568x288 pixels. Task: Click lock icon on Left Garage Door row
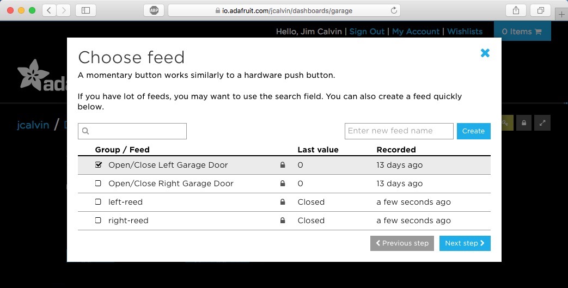pyautogui.click(x=283, y=165)
